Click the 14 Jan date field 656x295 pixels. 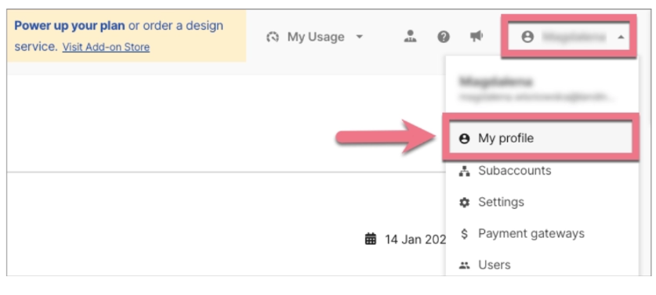pos(405,239)
